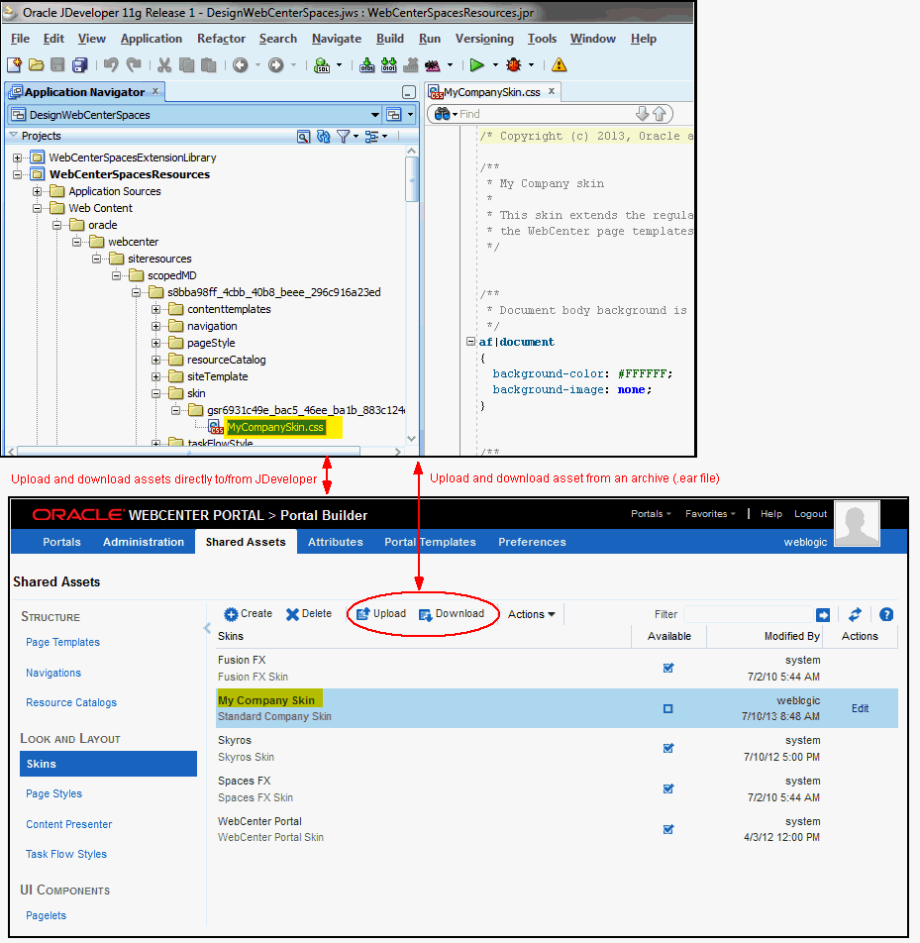Open the SQL worksheet icon
The width and height of the screenshot is (920, 943).
tap(322, 65)
